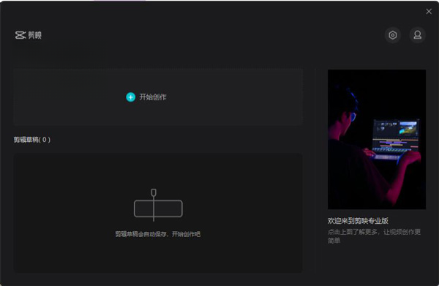Click the teal plus icon to create

pos(130,97)
